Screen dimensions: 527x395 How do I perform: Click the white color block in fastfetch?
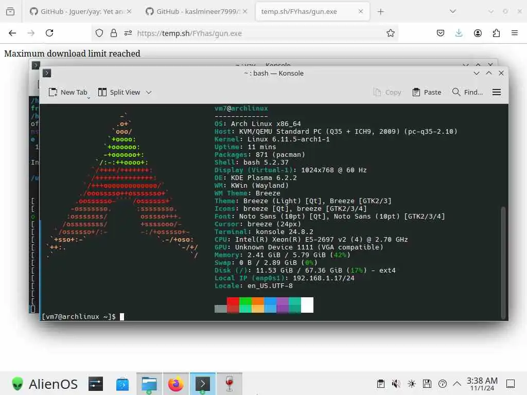pos(307,304)
